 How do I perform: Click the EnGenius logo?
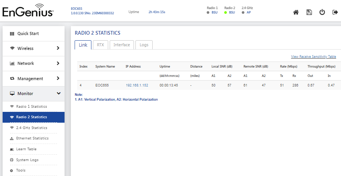[28, 10]
